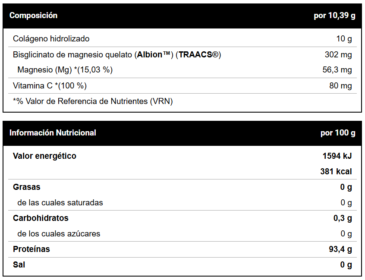Click the Valor de Referencia de Nutrientes footnote
This screenshot has height=280, width=365.
[93, 101]
